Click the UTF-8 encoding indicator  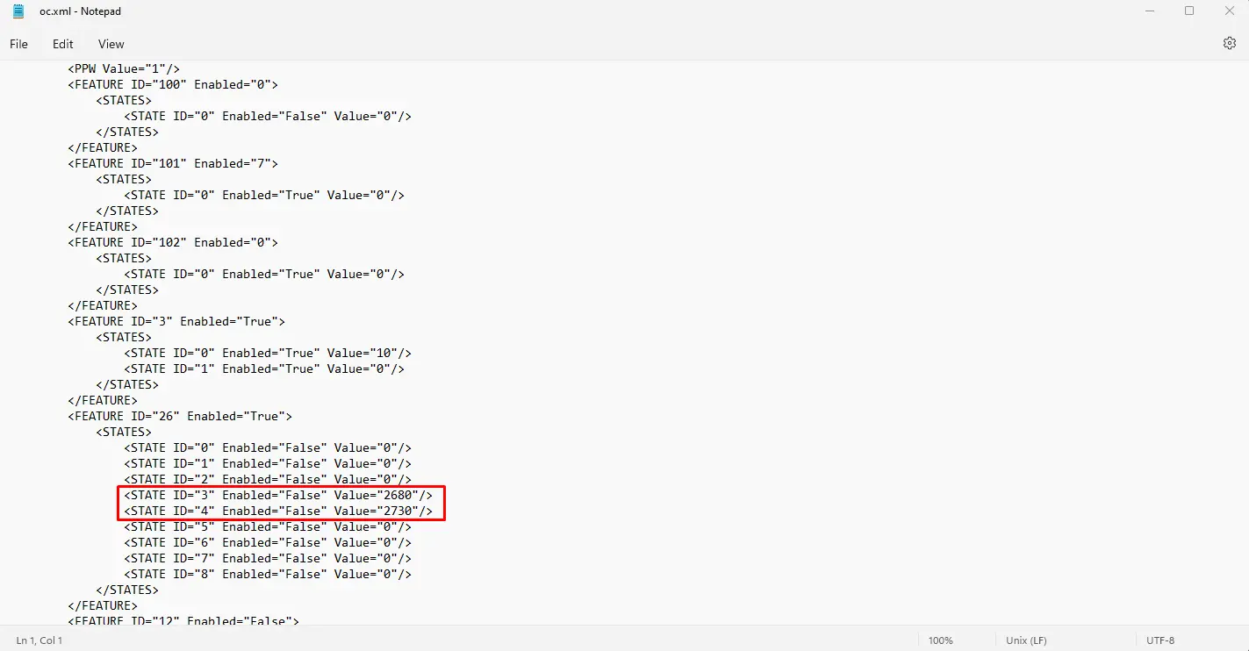1160,640
